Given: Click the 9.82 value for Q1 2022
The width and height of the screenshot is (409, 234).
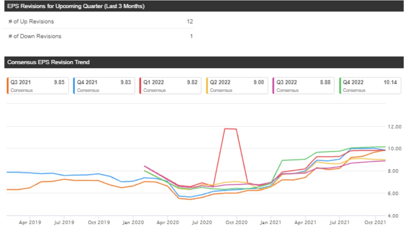Looking at the screenshot, I should (x=192, y=82).
